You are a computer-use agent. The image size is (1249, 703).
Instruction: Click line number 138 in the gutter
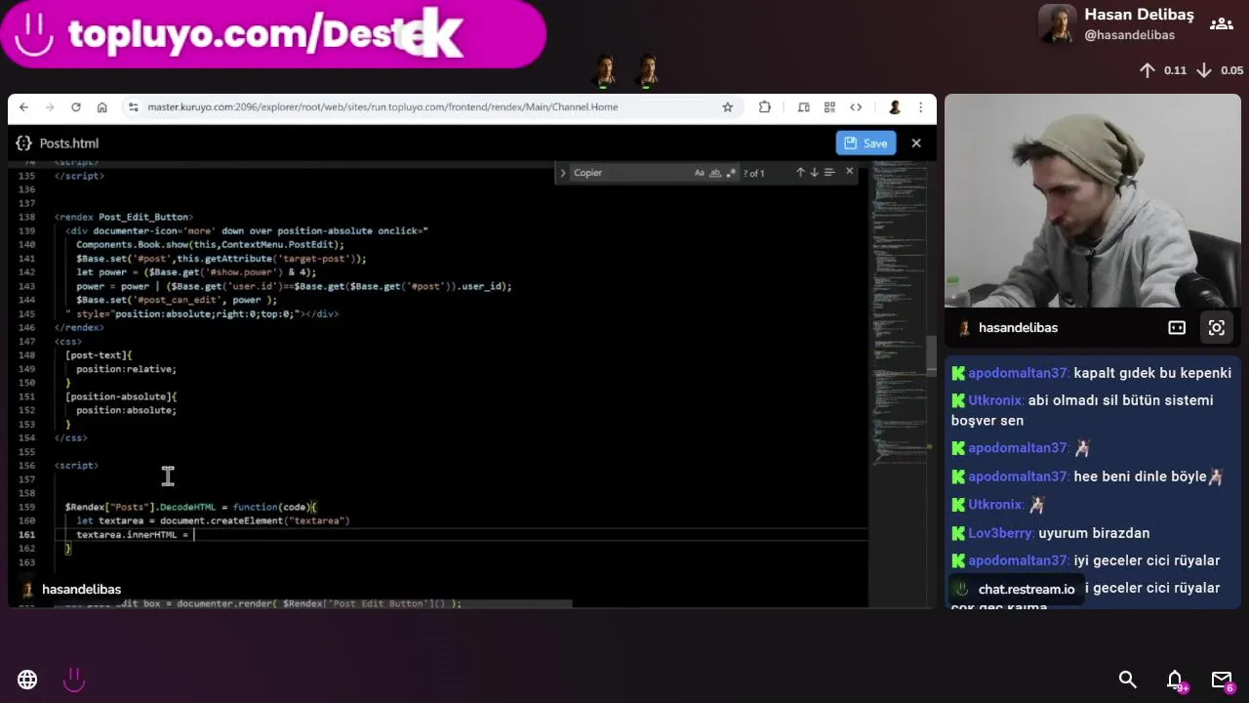pos(27,217)
